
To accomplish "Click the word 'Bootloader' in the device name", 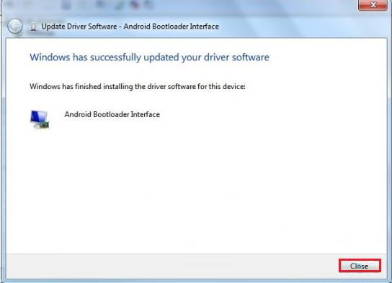I will (111, 114).
